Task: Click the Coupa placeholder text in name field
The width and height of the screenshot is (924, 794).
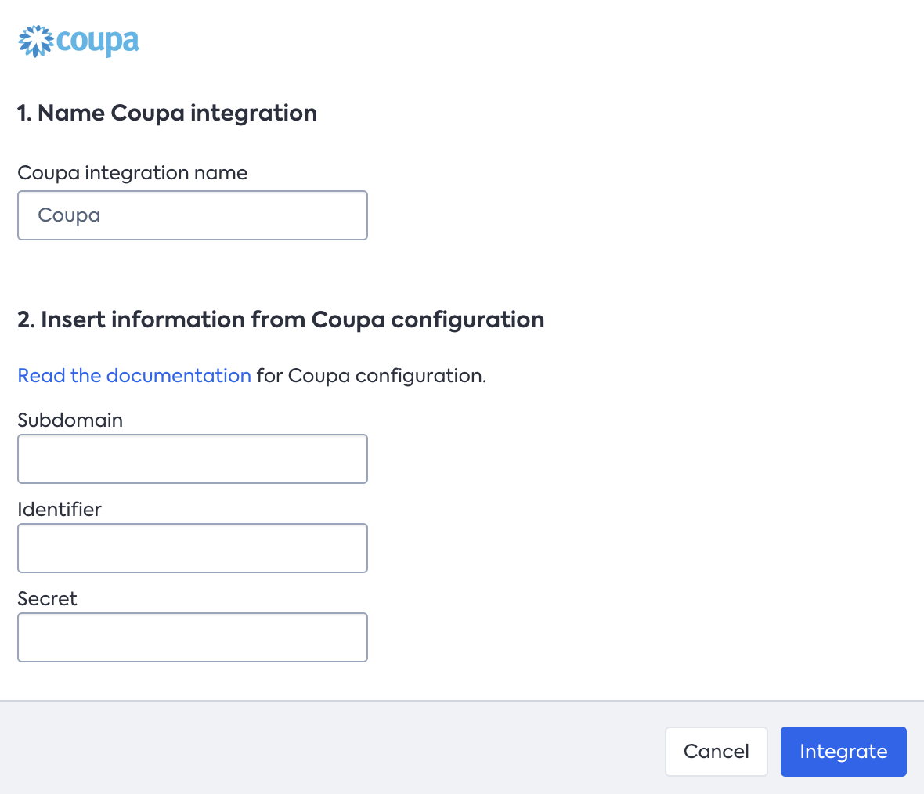Action: (69, 215)
